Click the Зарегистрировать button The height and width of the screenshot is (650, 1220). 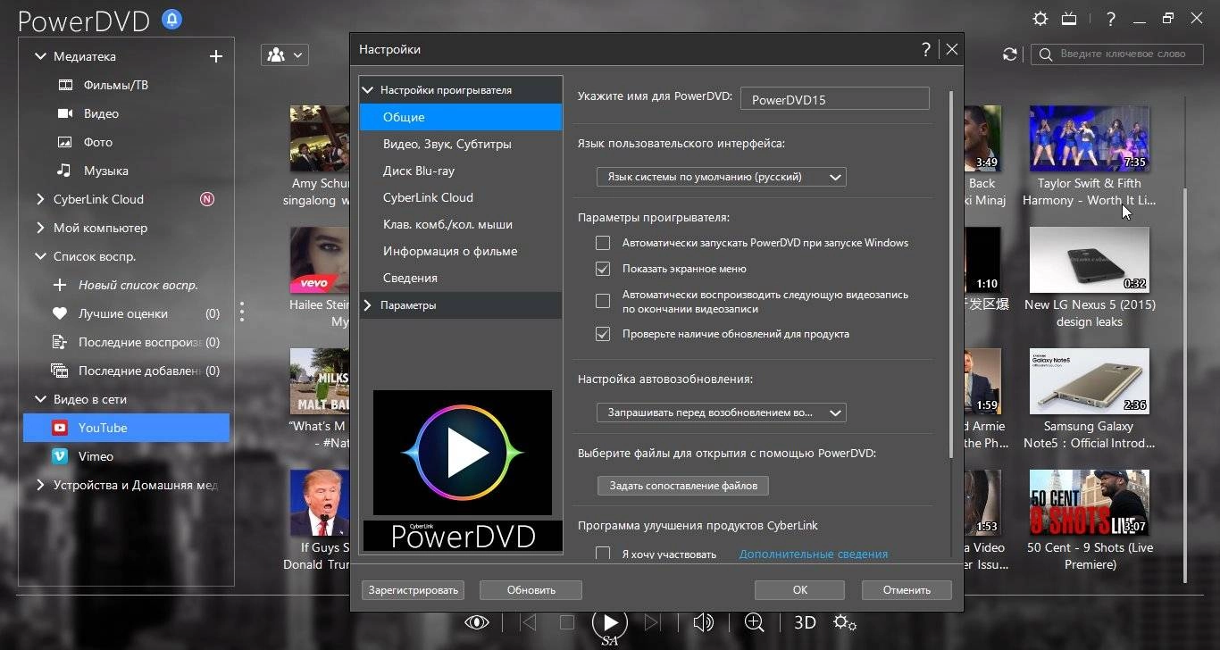414,589
